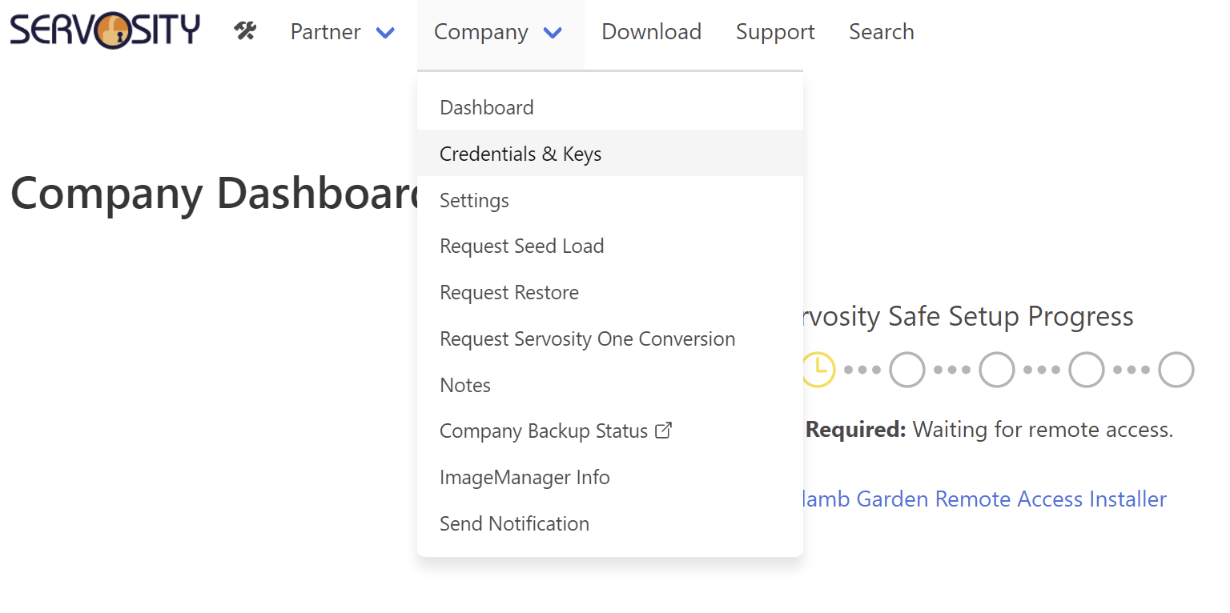Click the Servosity logo
The width and height of the screenshot is (1230, 613).
tap(104, 30)
